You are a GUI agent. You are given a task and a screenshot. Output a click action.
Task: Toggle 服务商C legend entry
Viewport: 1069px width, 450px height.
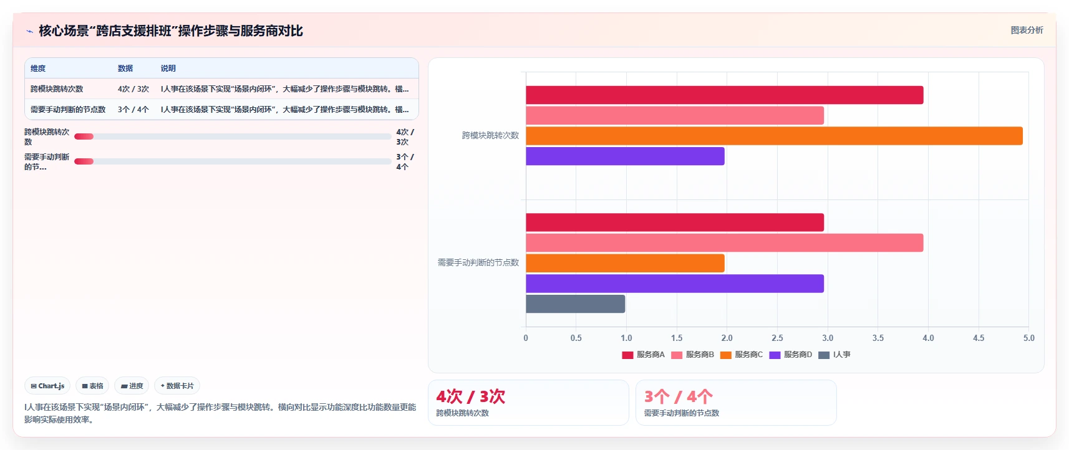tap(742, 355)
